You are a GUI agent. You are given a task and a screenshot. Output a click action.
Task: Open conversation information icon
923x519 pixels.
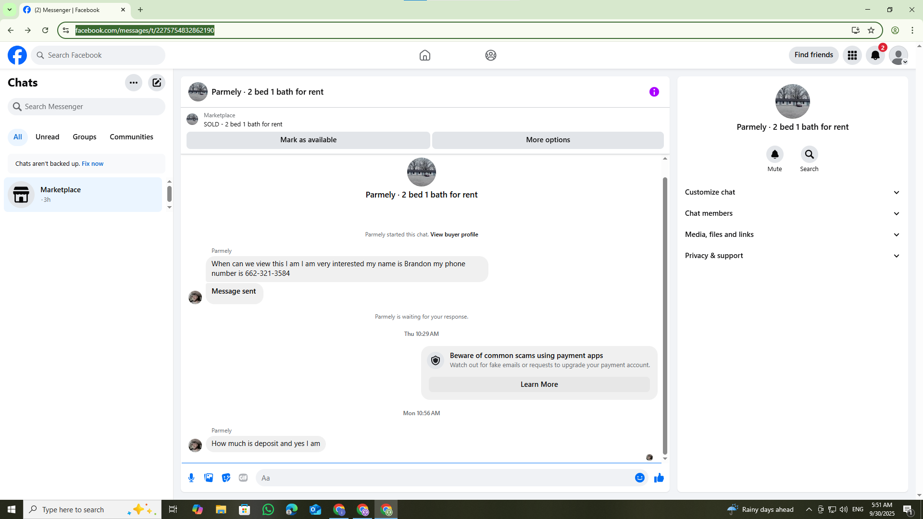654,92
